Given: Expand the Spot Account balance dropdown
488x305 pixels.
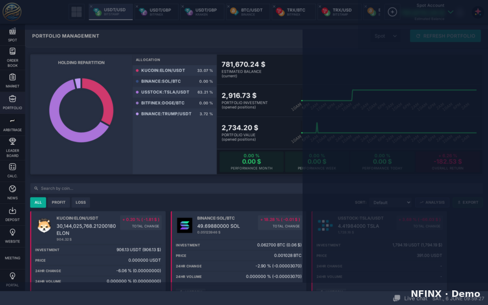Looking at the screenshot, I should (450, 12).
